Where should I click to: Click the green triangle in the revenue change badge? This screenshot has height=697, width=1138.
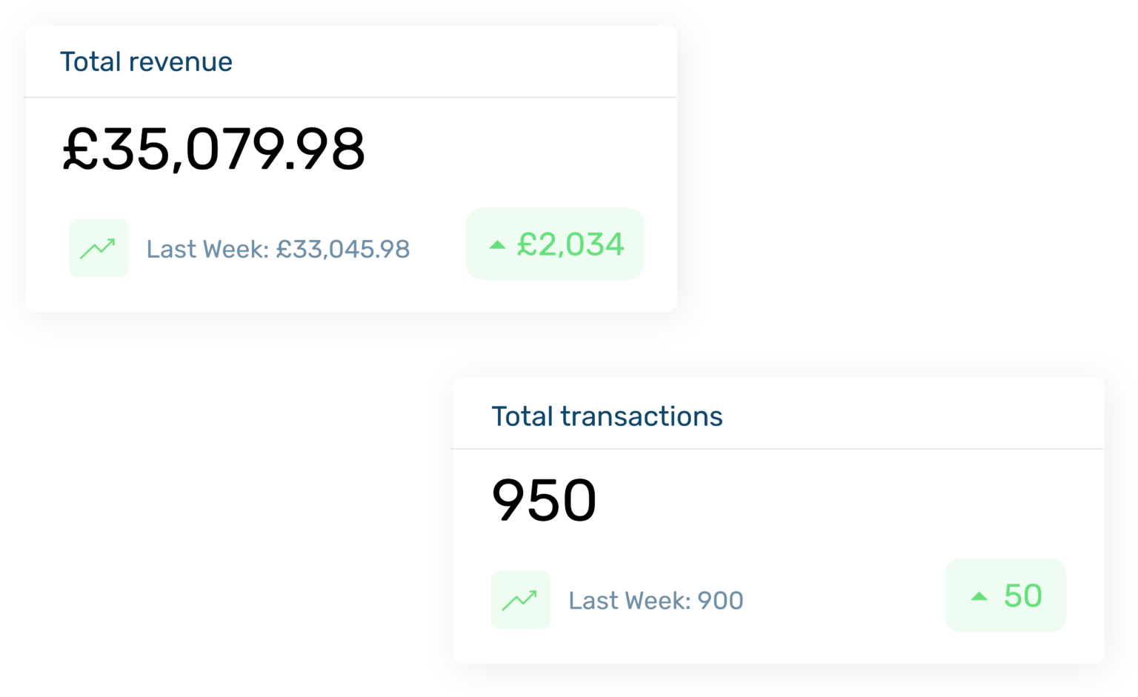tap(498, 244)
